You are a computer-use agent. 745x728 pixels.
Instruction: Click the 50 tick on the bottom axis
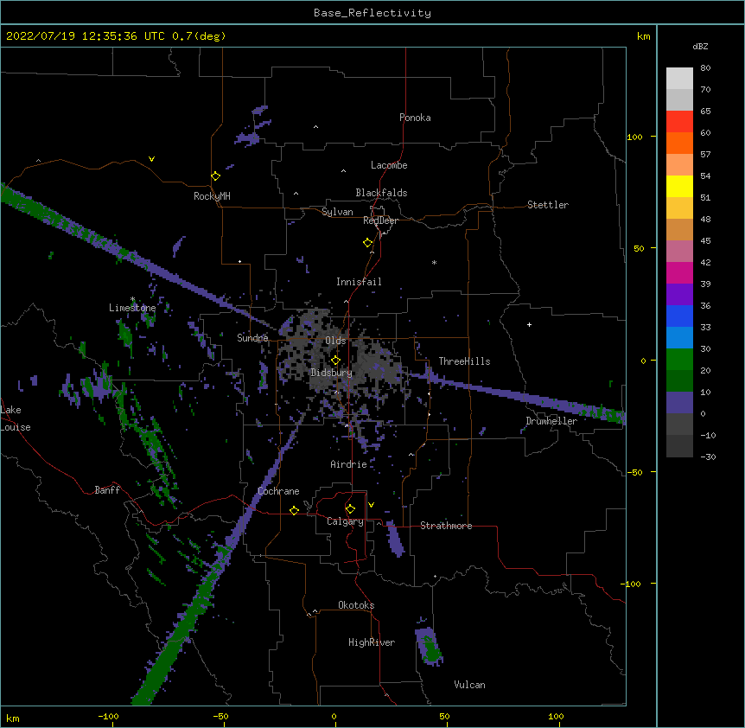(x=444, y=716)
